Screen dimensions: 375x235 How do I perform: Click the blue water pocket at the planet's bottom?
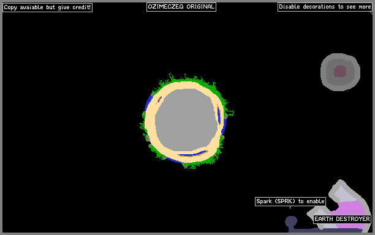coord(193,154)
